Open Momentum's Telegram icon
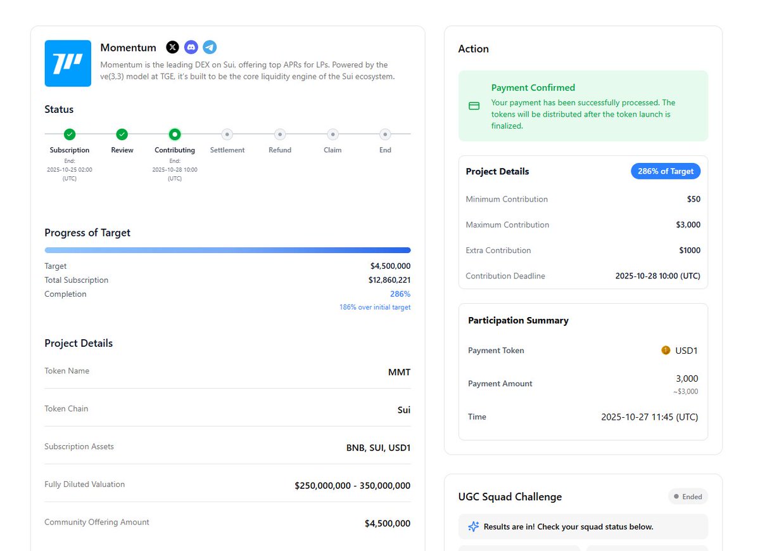Image resolution: width=760 pixels, height=551 pixels. 210,47
